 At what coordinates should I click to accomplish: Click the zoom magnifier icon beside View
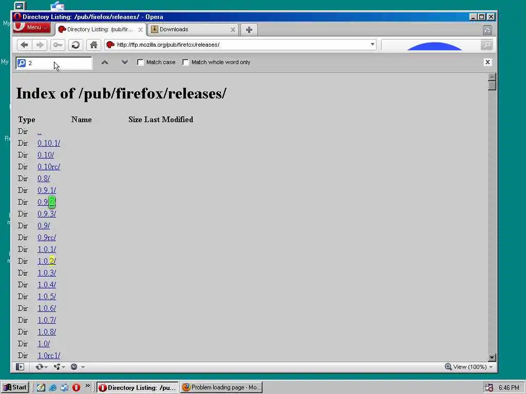448,366
